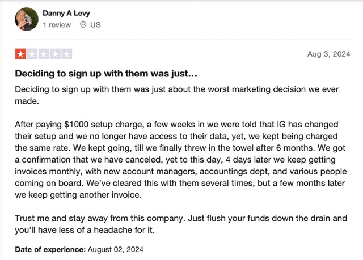Click the fourth grey star
Image resolution: width=363 pixels, height=260 pixels.
[x=55, y=54]
